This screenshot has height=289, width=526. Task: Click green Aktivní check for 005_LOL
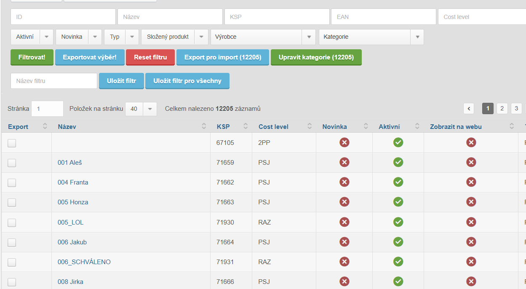pyautogui.click(x=398, y=222)
